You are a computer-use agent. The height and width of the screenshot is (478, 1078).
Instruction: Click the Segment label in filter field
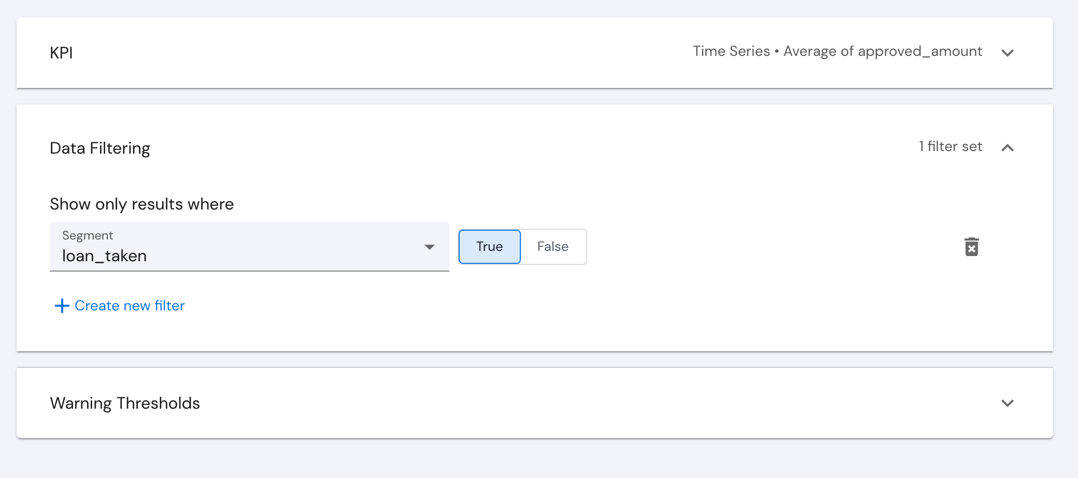(88, 235)
